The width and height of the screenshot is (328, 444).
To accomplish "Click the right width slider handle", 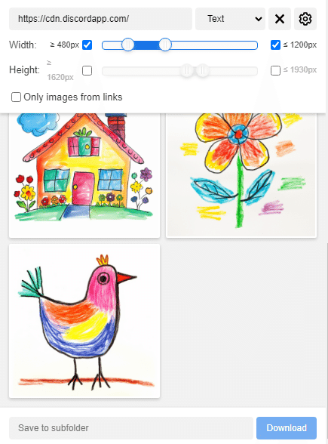I will [165, 45].
